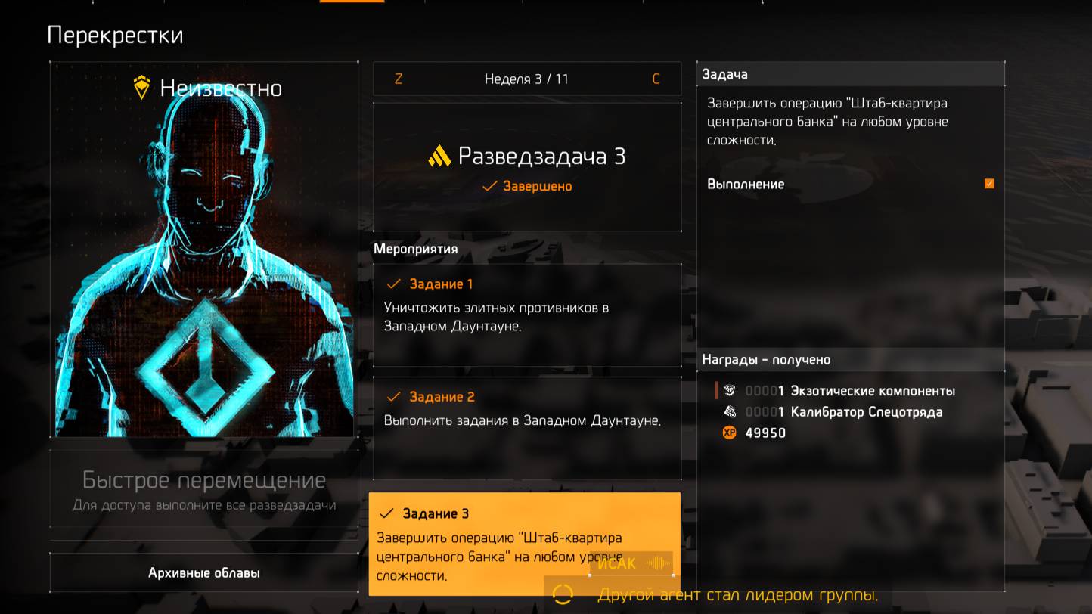Go to previous week with Z key
This screenshot has height=614, width=1092.
coord(399,79)
